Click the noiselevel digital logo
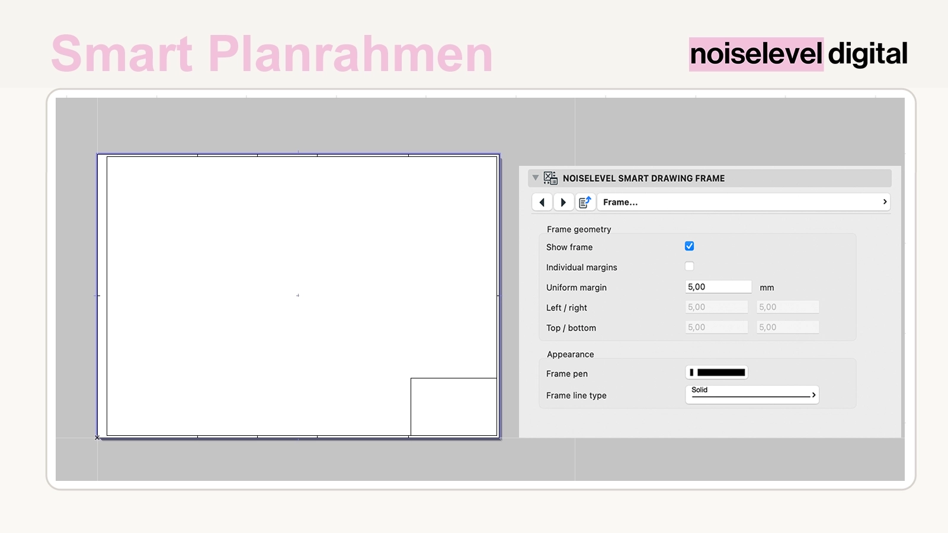 pyautogui.click(x=798, y=54)
